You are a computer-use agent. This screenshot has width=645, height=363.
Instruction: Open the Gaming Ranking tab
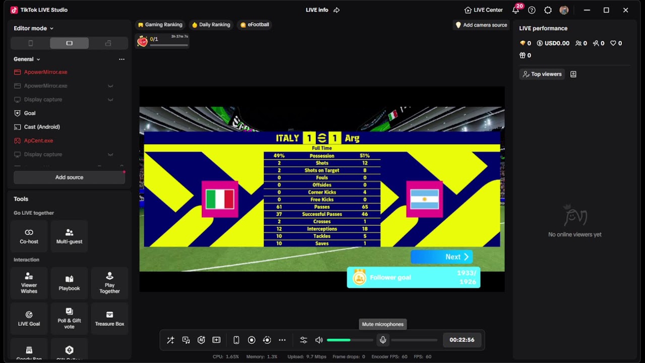click(x=160, y=25)
